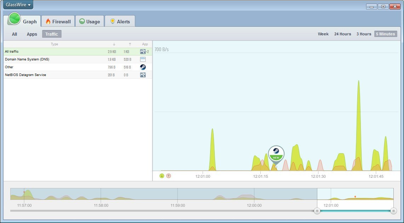Click the app icon beside Domain Name System row
This screenshot has width=404, height=223.
[143, 59]
